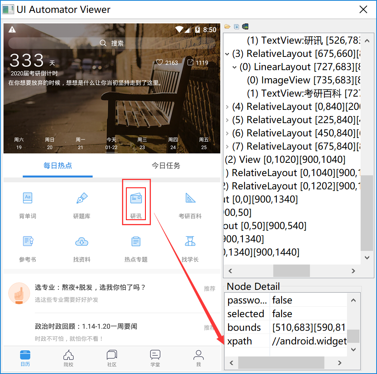Click the expand-all plus icon in toolbar
Image resolution: width=377 pixels, height=374 pixels.
click(237, 26)
